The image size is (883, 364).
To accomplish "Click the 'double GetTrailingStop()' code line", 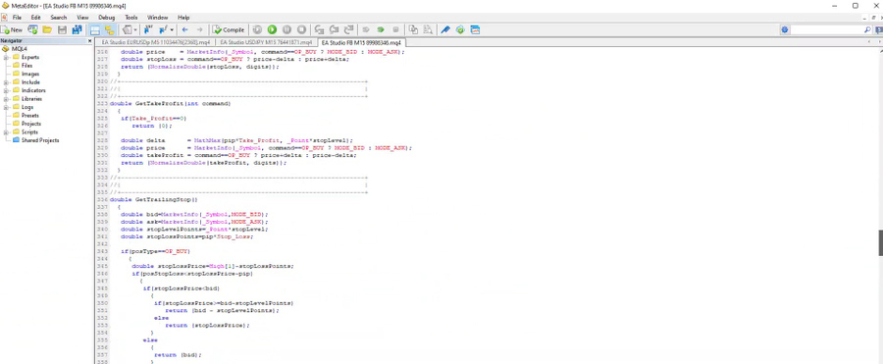I will (154, 199).
